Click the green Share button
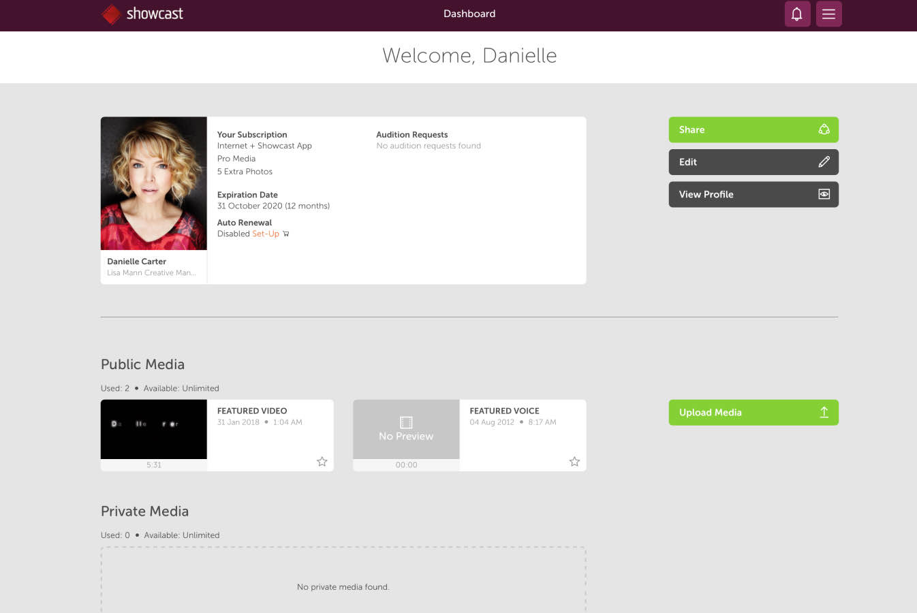 tap(753, 129)
